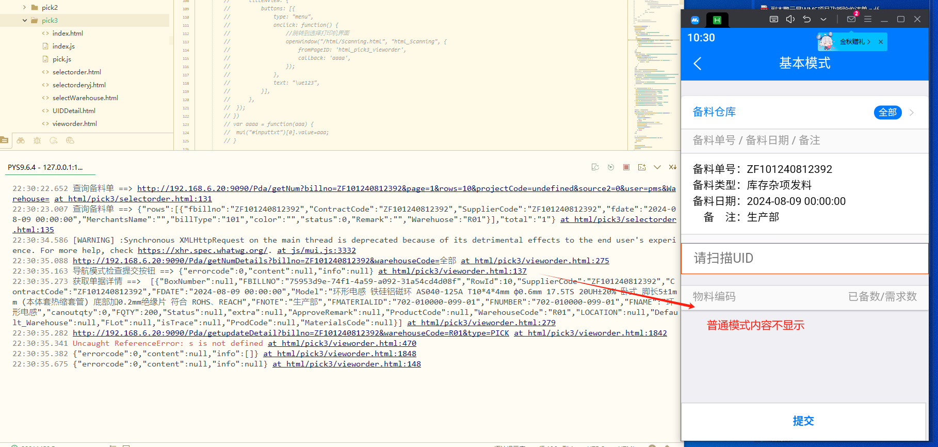Click the 请扫描UID input field
The image size is (938, 447).
pos(804,258)
